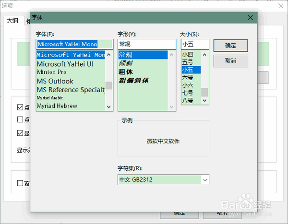The width and height of the screenshot is (288, 224).
Task: Click font list scrollbar thumb
Action: pos(109,85)
